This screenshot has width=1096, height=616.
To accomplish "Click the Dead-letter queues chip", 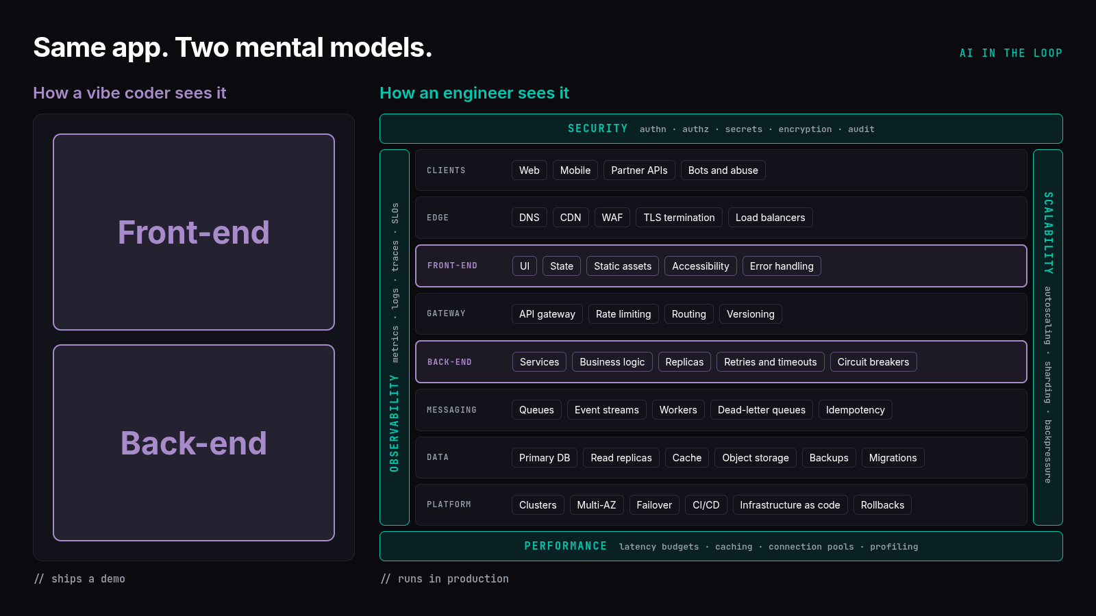I will [x=762, y=410].
